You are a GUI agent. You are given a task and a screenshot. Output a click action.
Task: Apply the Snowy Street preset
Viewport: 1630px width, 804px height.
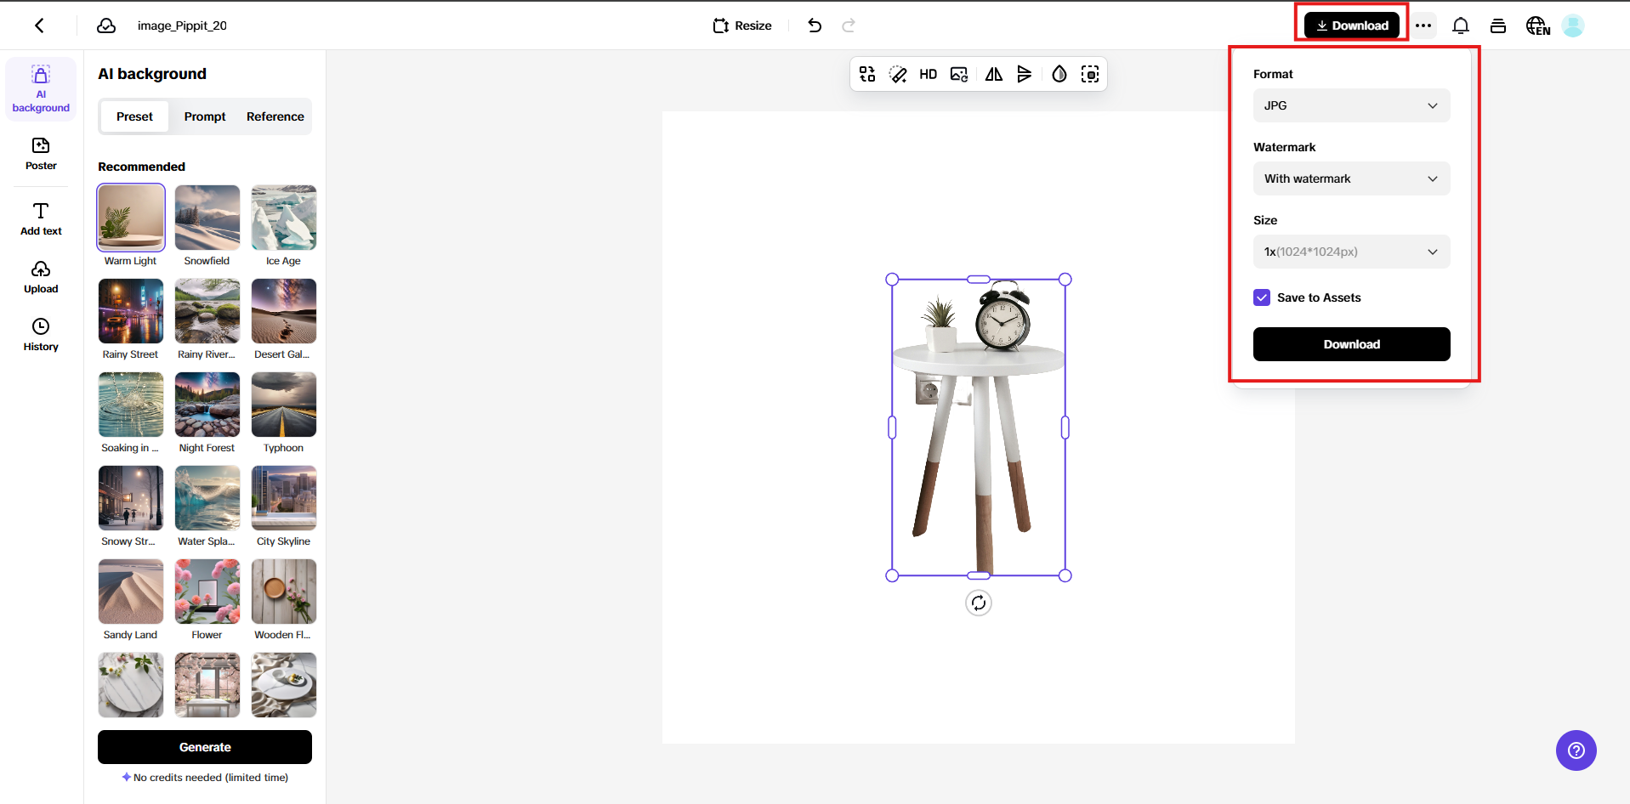(x=131, y=498)
